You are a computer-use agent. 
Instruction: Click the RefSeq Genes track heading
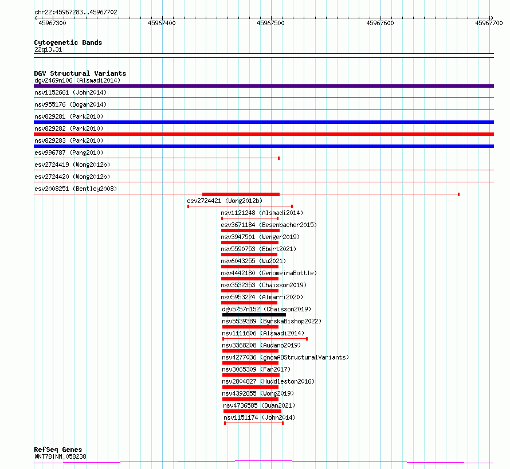tap(58, 450)
